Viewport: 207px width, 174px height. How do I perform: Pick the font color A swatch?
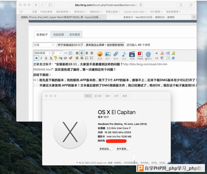(51, 58)
